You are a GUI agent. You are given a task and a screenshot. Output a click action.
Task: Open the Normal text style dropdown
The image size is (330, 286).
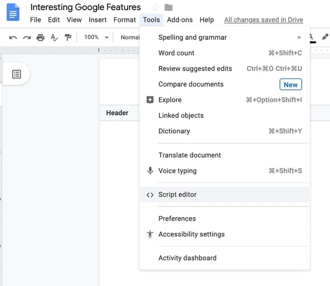(130, 37)
